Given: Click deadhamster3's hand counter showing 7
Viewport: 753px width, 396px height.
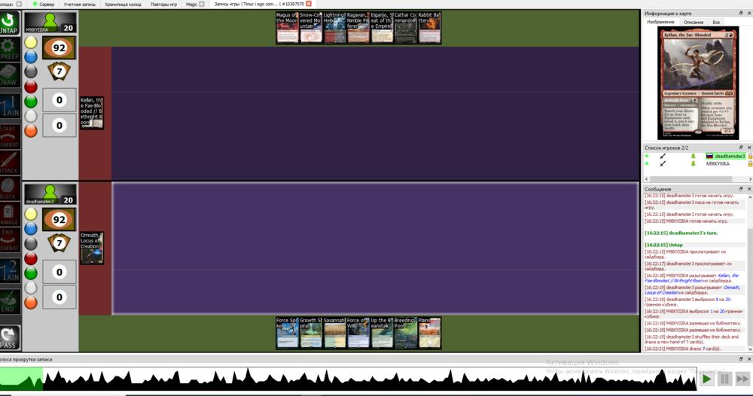Looking at the screenshot, I should point(59,243).
